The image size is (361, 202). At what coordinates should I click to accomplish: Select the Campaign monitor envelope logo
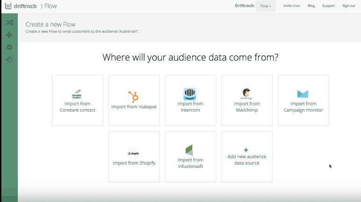pyautogui.click(x=303, y=94)
